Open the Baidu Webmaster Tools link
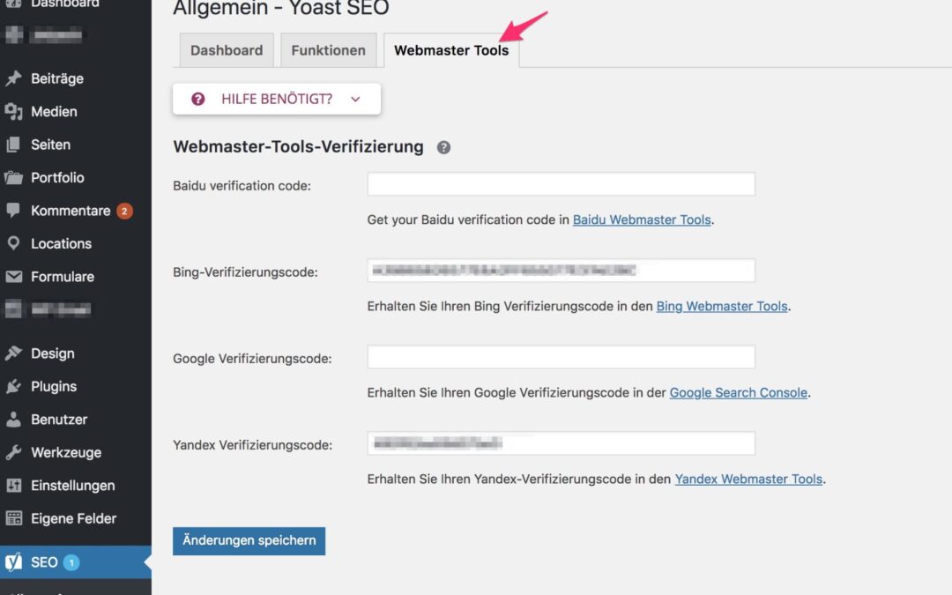This screenshot has width=952, height=595. click(x=641, y=219)
